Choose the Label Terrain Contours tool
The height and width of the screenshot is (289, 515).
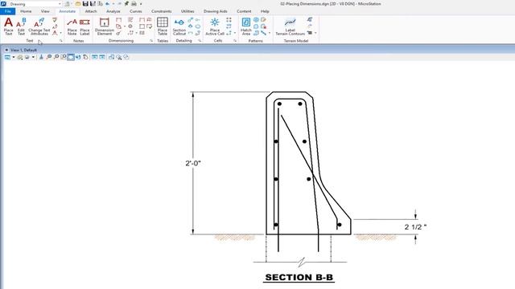(290, 26)
